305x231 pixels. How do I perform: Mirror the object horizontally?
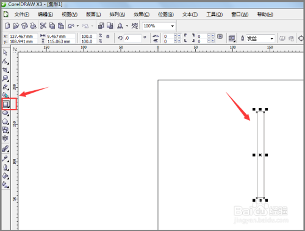[156, 36]
